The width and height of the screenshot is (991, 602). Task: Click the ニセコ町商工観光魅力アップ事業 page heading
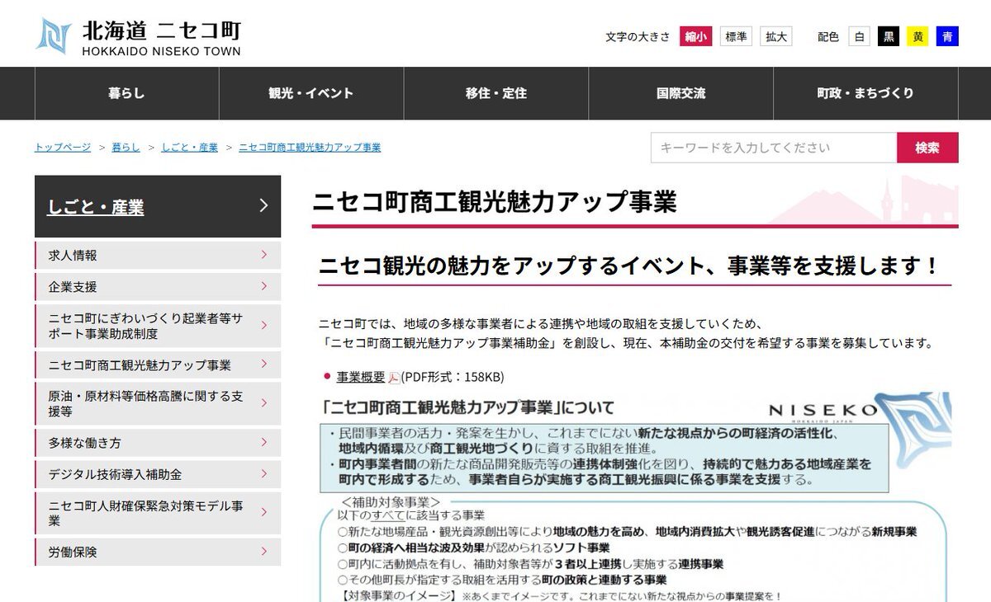[495, 202]
